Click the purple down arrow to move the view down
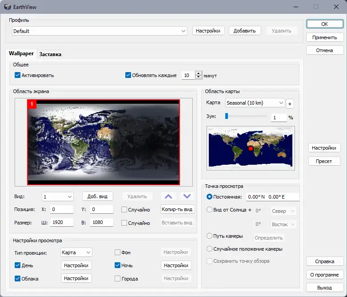 pyautogui.click(x=187, y=196)
